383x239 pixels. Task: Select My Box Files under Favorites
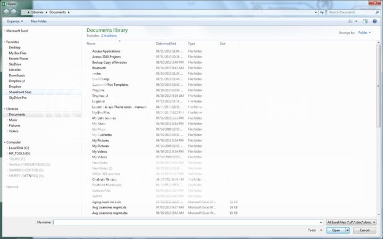(x=18, y=53)
